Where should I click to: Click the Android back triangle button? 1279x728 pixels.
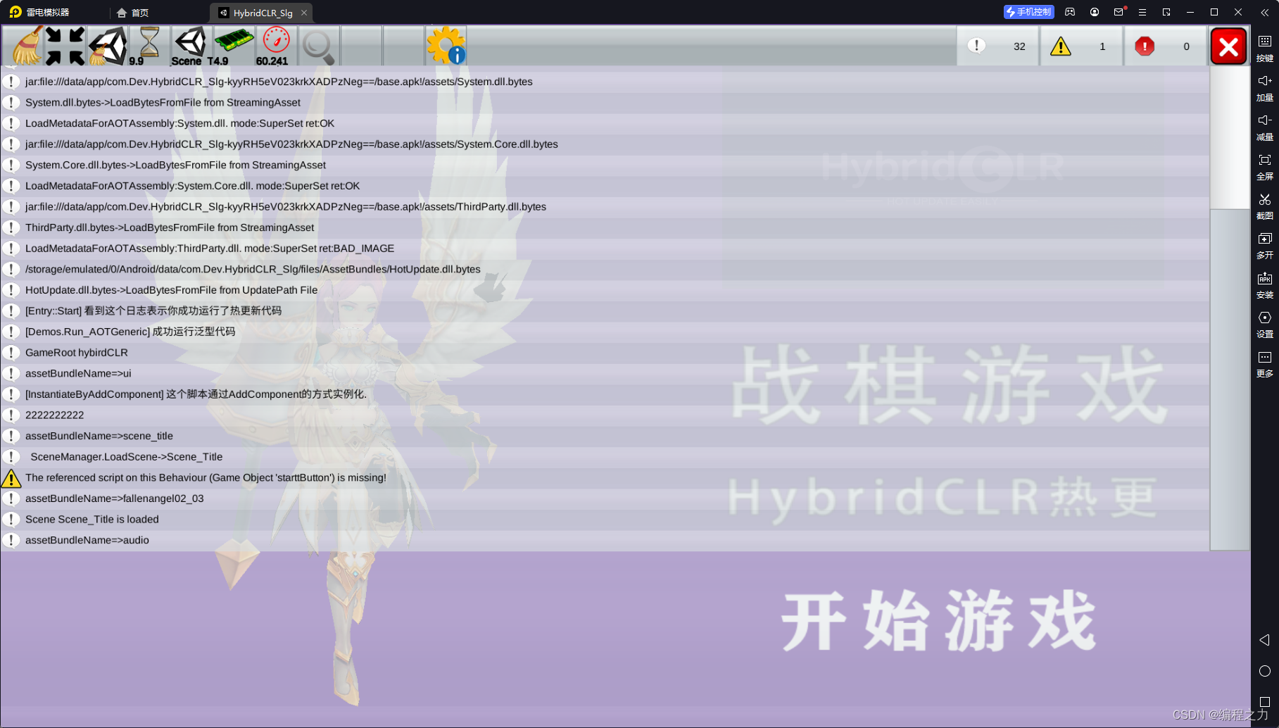(x=1265, y=640)
